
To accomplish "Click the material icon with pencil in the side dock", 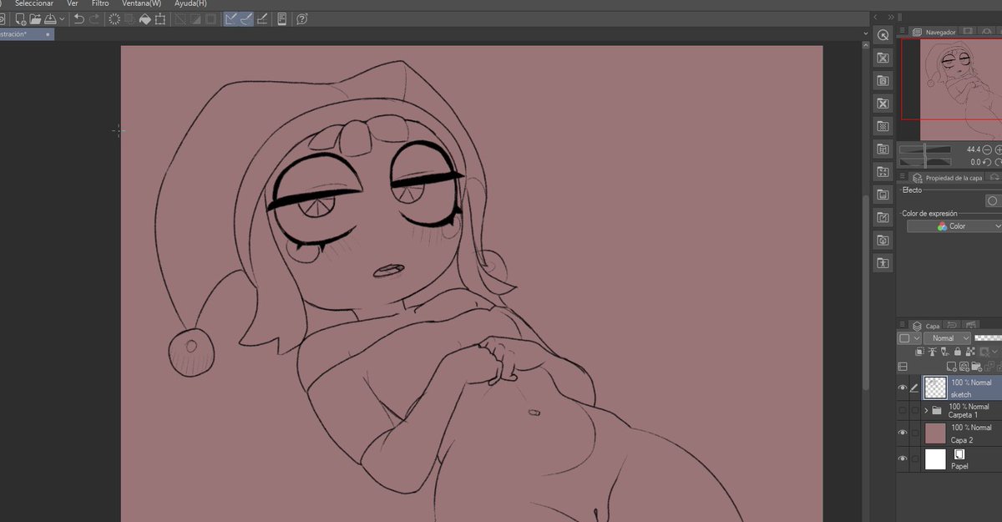I will [883, 217].
